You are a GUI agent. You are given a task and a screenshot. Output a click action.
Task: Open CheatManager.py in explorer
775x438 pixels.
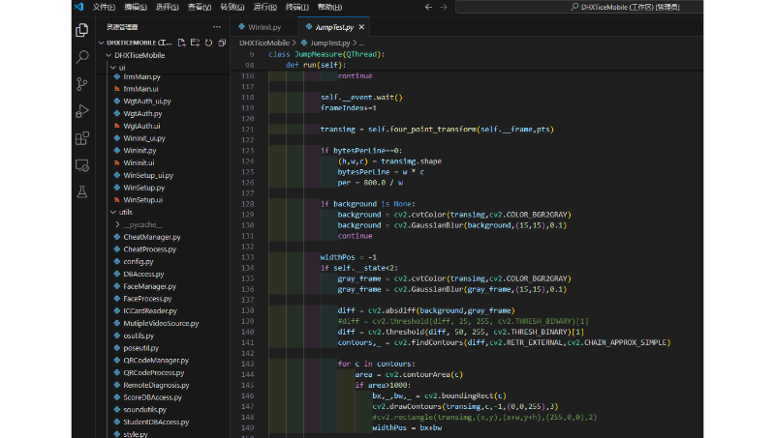(152, 237)
